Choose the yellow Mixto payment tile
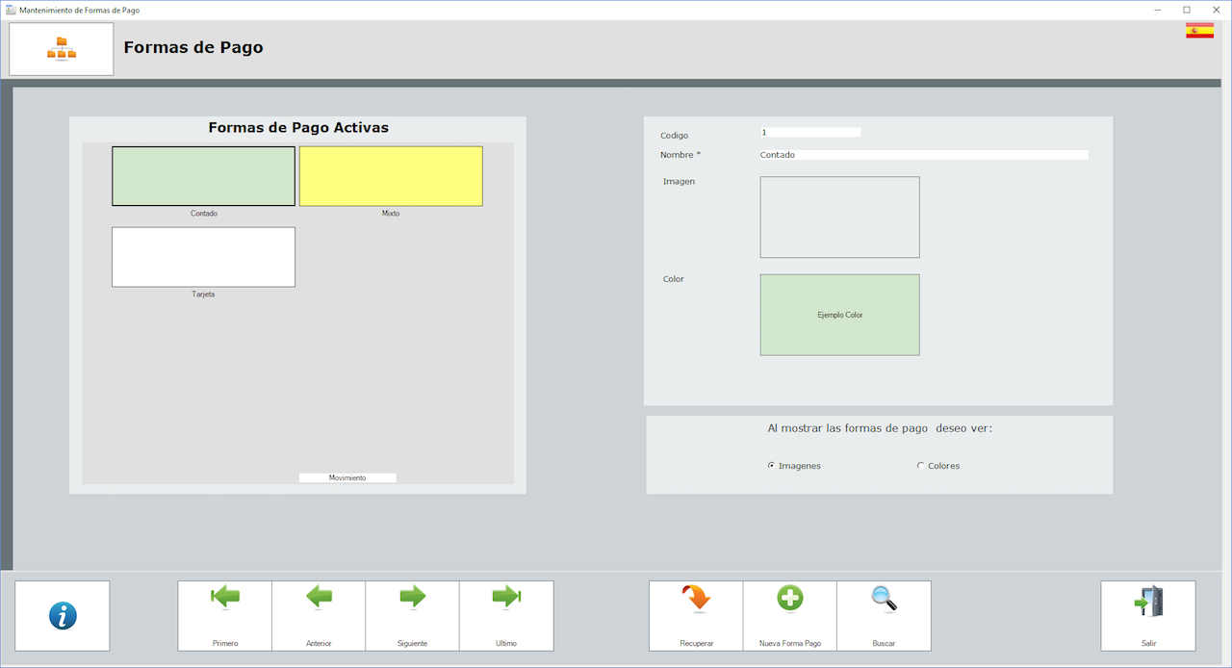Image resolution: width=1232 pixels, height=668 pixels. 391,176
